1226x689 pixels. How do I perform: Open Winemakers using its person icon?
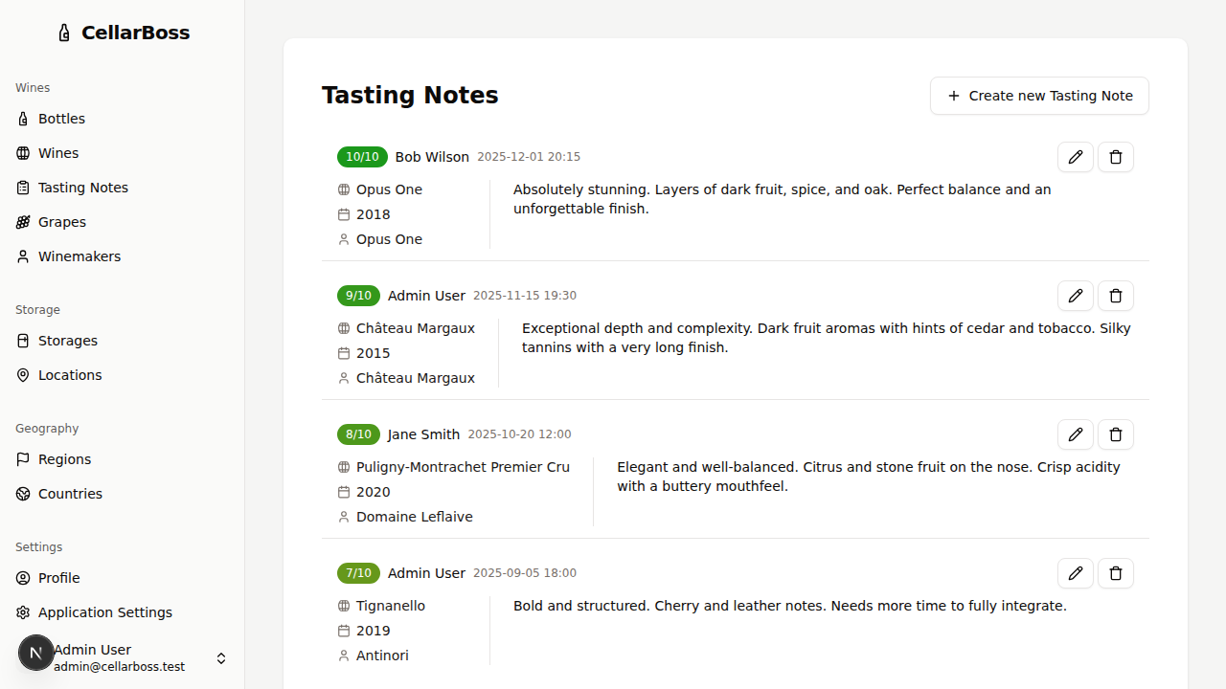[x=22, y=256]
